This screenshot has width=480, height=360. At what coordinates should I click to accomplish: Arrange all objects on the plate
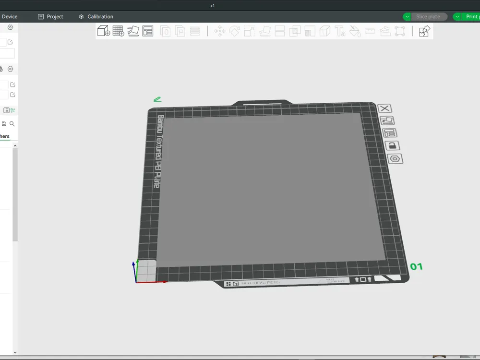[148, 30]
